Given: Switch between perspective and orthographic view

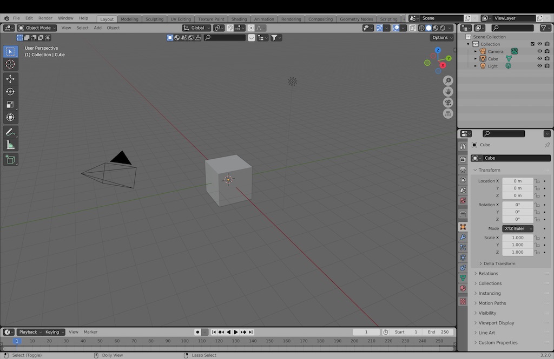Looking at the screenshot, I should coord(448,114).
